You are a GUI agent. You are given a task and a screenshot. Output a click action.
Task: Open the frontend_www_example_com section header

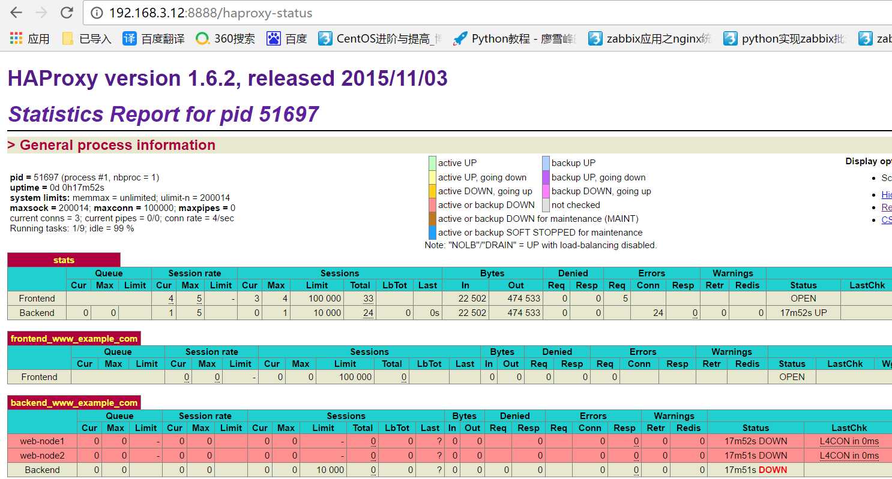coord(74,339)
